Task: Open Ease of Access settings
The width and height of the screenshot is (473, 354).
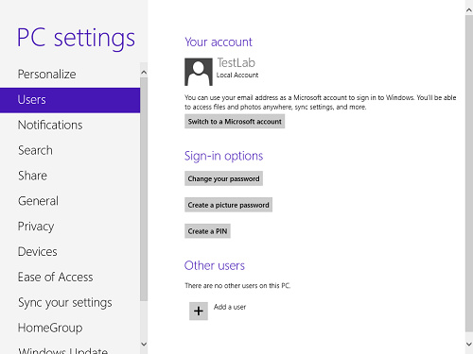Action: 70,278
